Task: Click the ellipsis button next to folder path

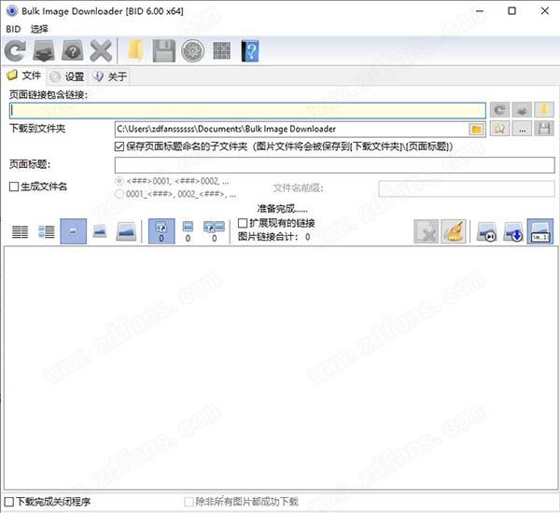Action: 522,129
